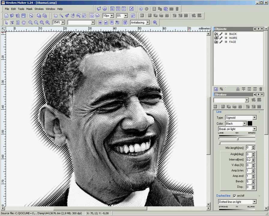Open the info icon on the toolbar
Image resolution: width=269 pixels, height=216 pixels.
click(x=104, y=9)
